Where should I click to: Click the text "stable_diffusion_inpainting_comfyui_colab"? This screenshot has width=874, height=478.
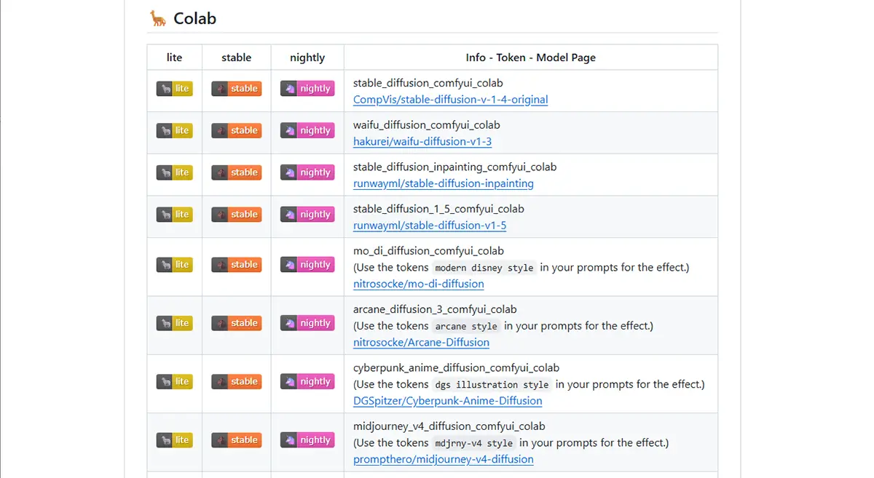[455, 167]
